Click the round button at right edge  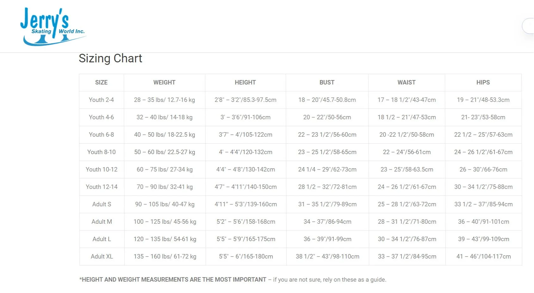[529, 26]
